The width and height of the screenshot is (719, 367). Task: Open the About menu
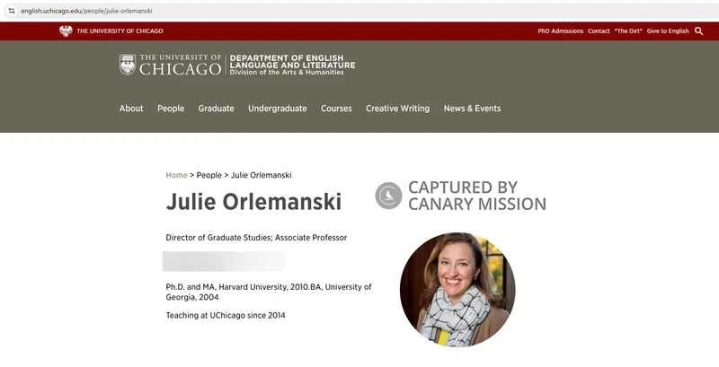(x=131, y=109)
